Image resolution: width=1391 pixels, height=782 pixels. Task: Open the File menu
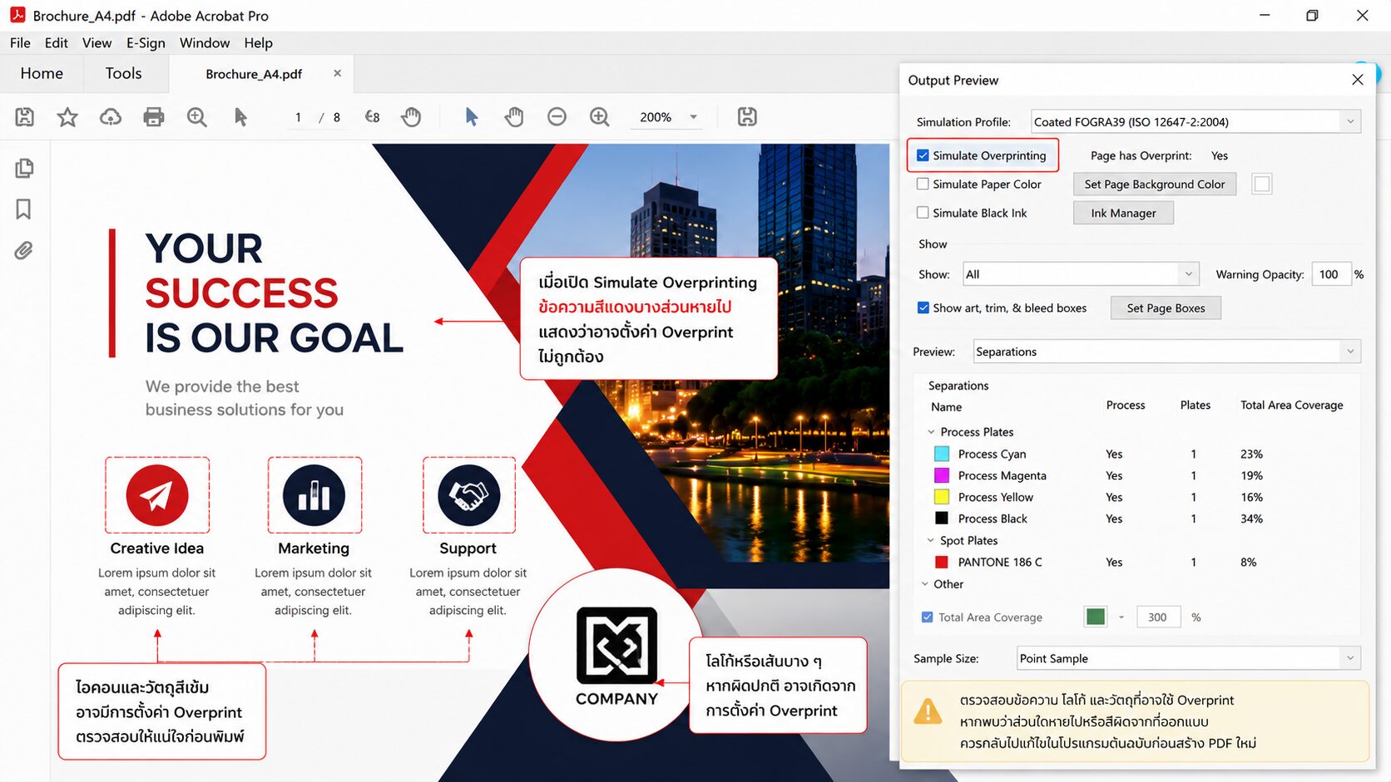(x=20, y=42)
